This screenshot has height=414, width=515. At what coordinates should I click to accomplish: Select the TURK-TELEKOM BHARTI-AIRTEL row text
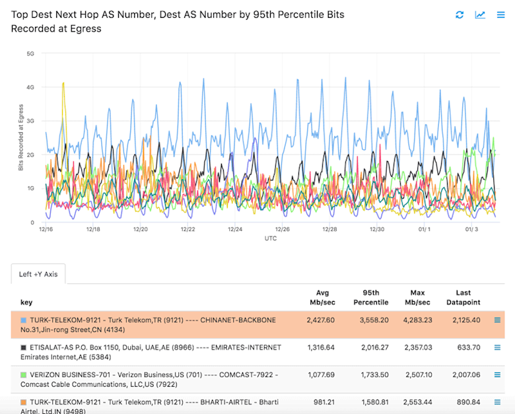coord(149,407)
